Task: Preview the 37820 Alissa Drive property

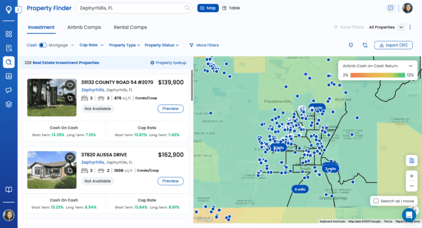Action: (x=170, y=181)
